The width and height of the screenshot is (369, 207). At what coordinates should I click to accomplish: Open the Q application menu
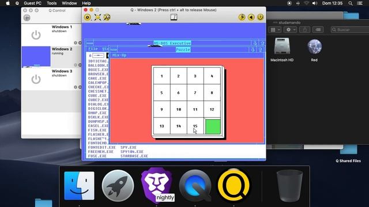(17, 3)
